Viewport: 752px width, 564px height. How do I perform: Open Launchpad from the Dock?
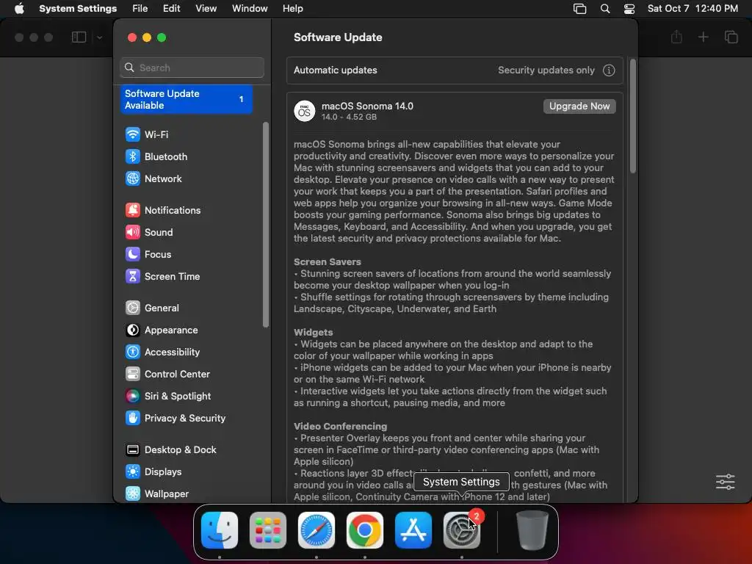[268, 530]
